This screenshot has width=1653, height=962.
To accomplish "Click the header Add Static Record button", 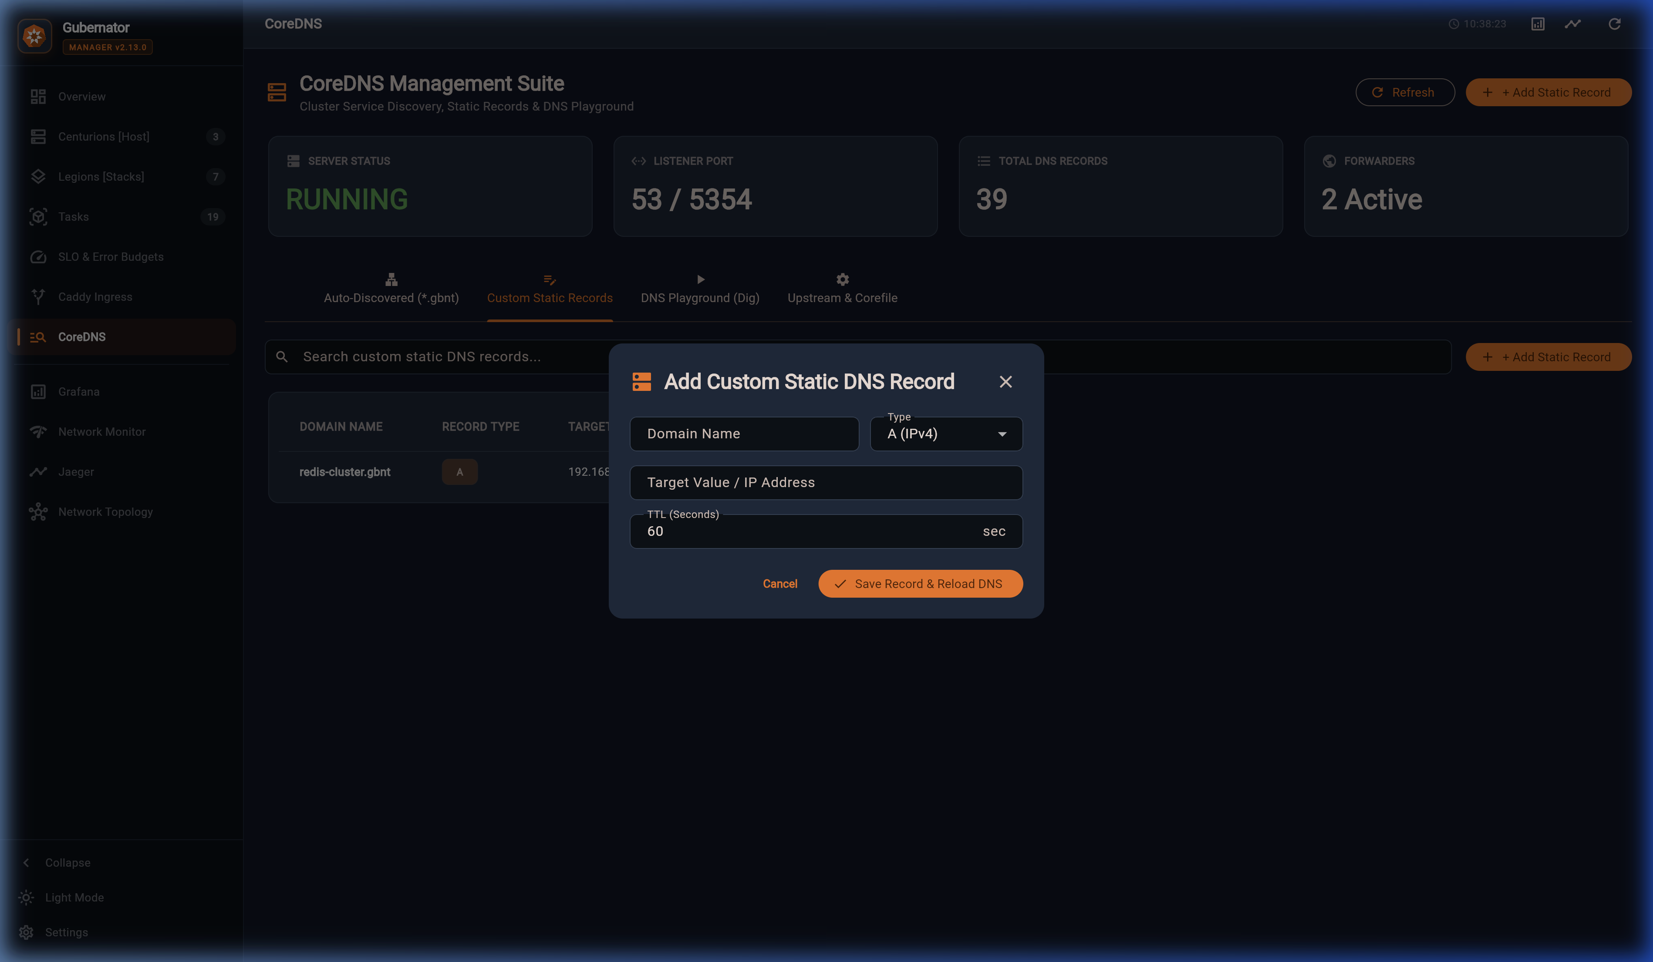I will pyautogui.click(x=1548, y=92).
